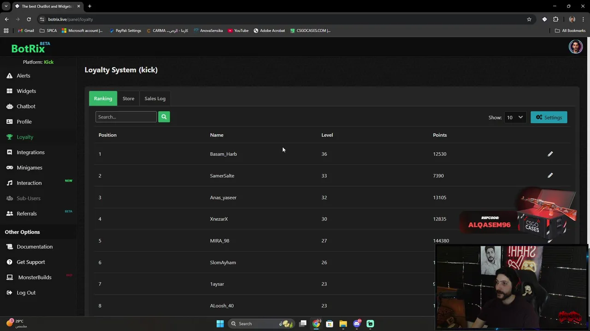
Task: Switch to the Ranking tab
Action: pos(103,98)
